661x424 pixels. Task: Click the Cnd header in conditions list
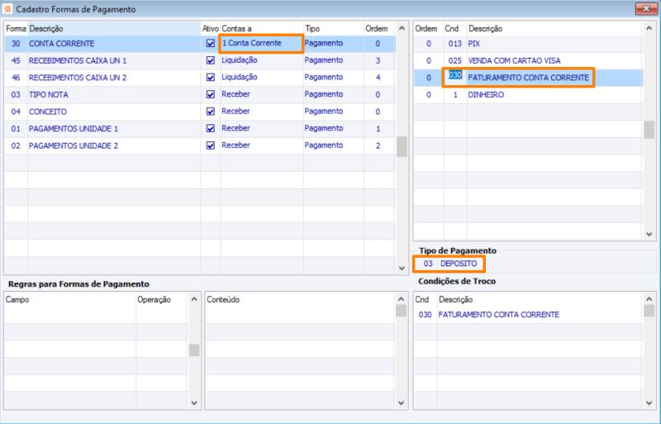click(455, 29)
